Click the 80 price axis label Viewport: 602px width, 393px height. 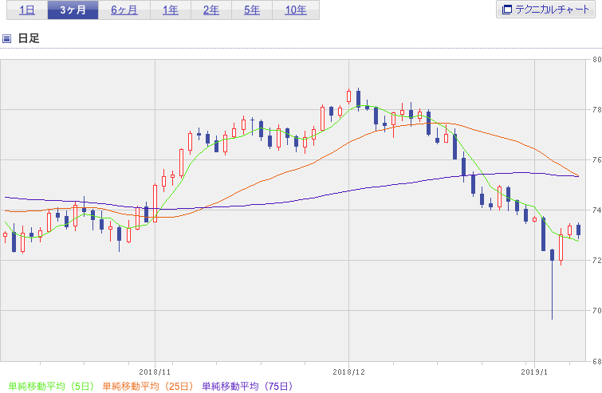(597, 60)
